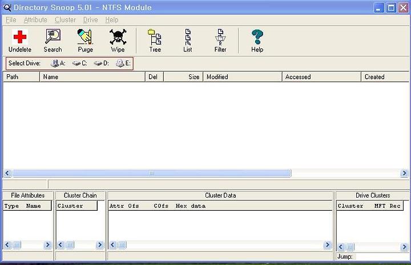Open the Help menu
Image resolution: width=411 pixels, height=265 pixels.
[112, 20]
